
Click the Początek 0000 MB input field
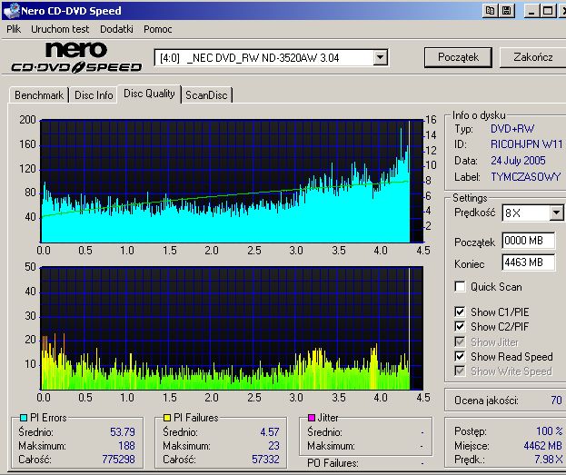tap(529, 241)
